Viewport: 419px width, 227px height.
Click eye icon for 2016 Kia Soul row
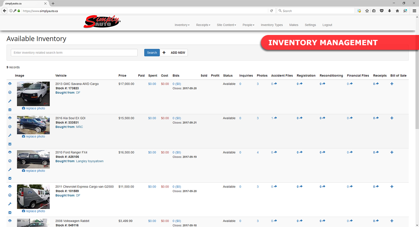10,118
